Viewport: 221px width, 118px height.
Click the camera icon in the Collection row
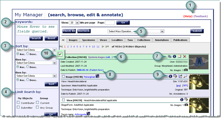(x=186, y=70)
